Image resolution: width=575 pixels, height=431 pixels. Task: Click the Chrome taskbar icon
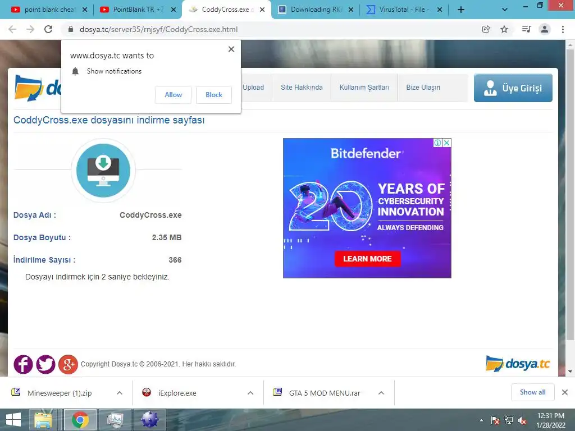[80, 420]
